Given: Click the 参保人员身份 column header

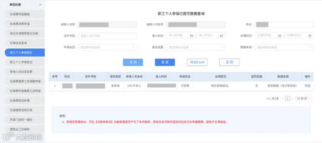Looking at the screenshot, I should 134,77.
